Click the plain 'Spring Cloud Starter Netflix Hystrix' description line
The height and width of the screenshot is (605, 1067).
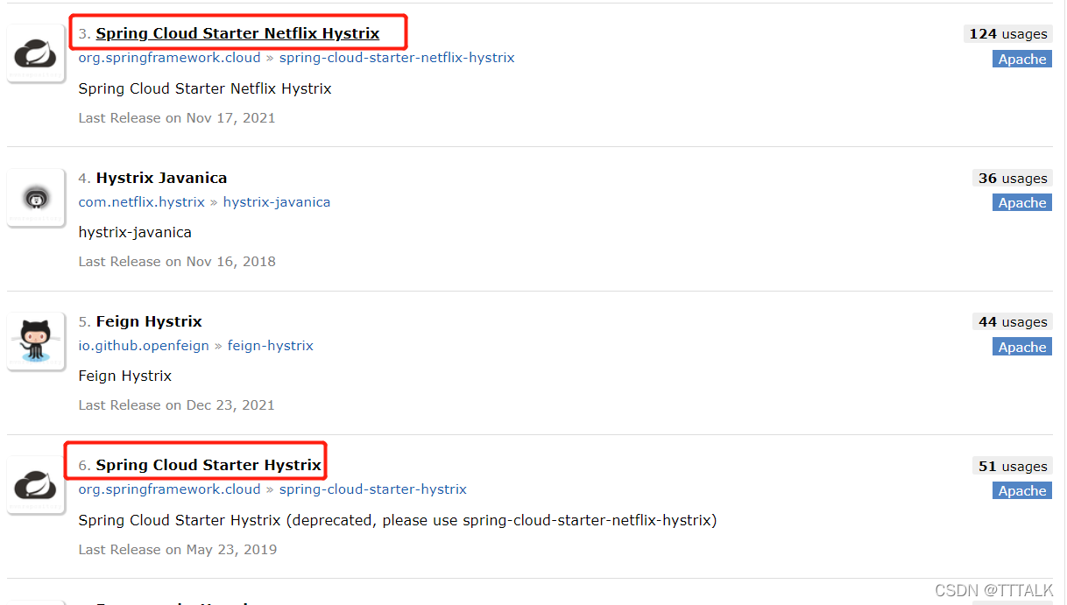click(205, 89)
